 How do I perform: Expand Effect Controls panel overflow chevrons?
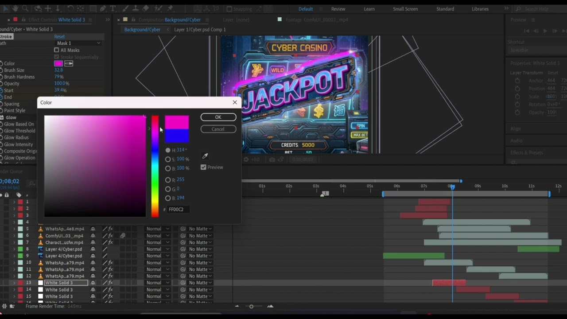pyautogui.click(x=108, y=20)
